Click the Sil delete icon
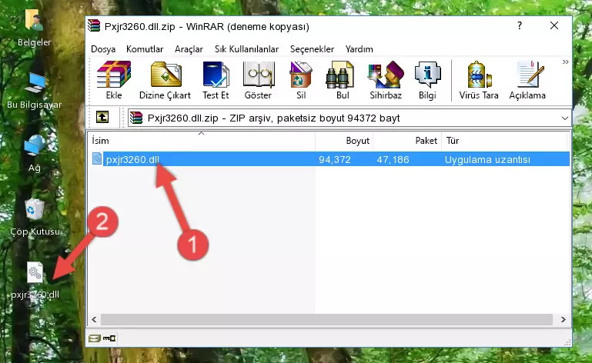The height and width of the screenshot is (363, 592). (x=301, y=81)
